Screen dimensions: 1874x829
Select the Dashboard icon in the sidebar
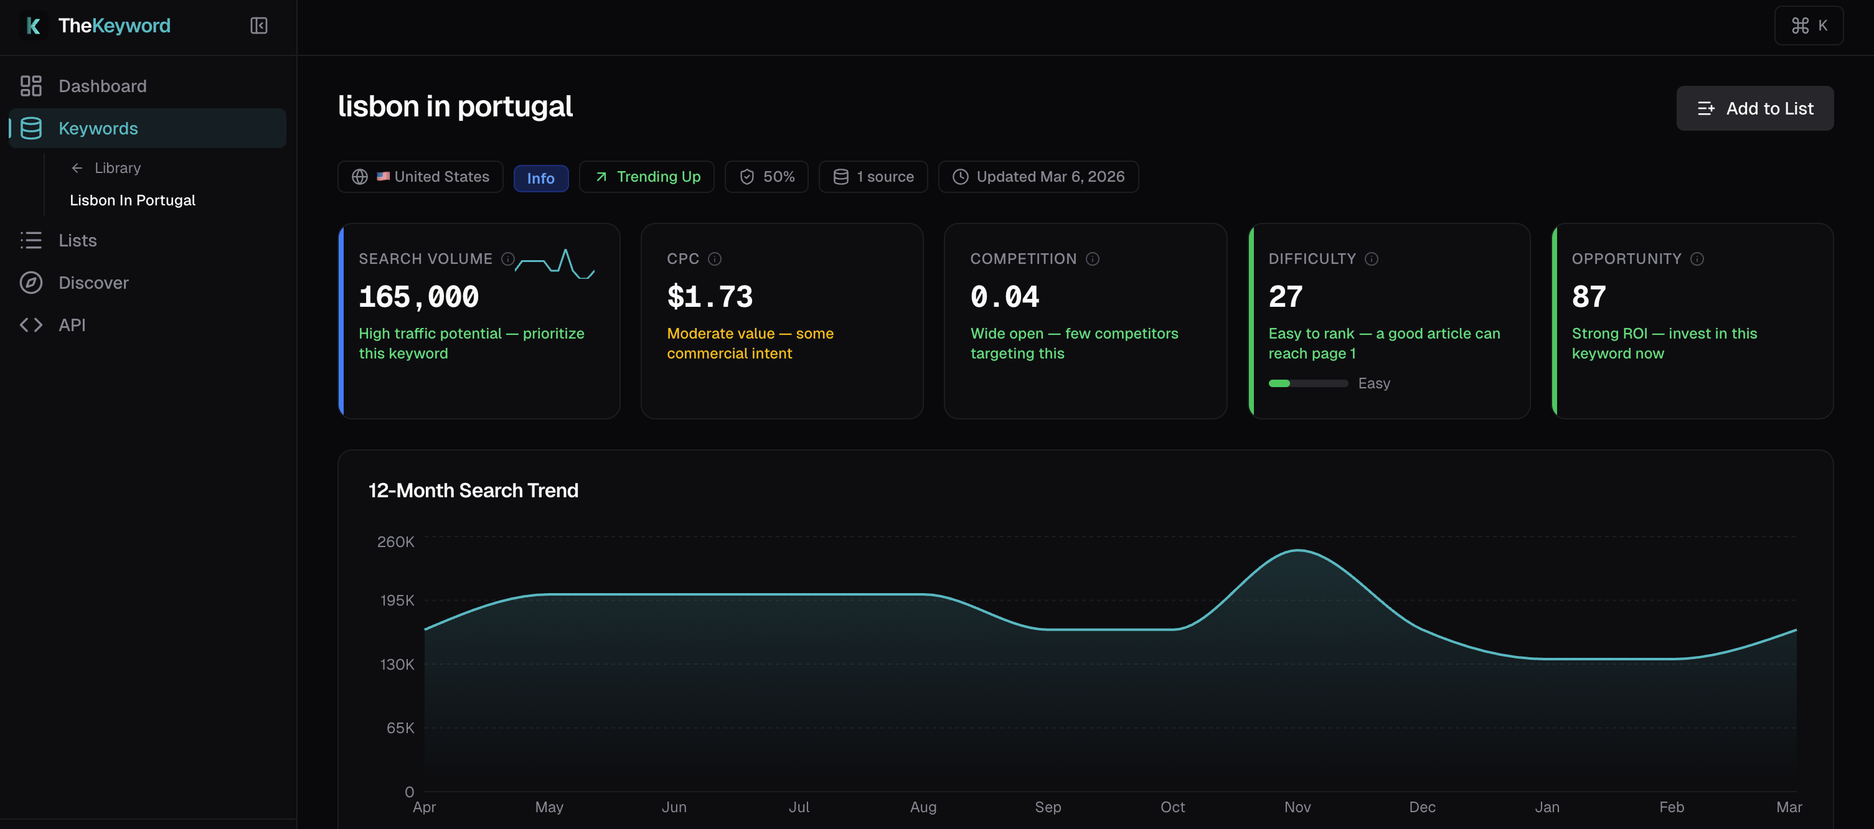[x=31, y=86]
